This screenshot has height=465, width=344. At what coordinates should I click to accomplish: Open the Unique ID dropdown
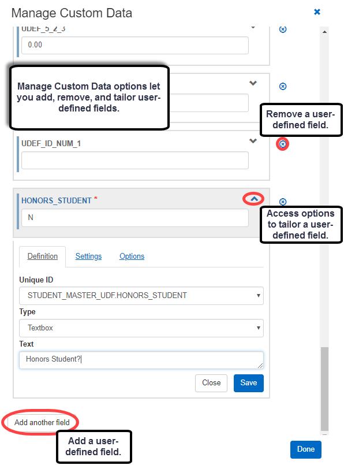[141, 296]
